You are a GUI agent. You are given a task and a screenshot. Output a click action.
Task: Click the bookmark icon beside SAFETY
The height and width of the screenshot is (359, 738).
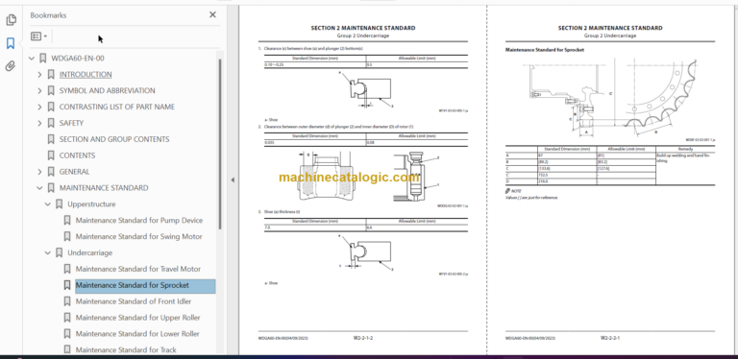51,123
